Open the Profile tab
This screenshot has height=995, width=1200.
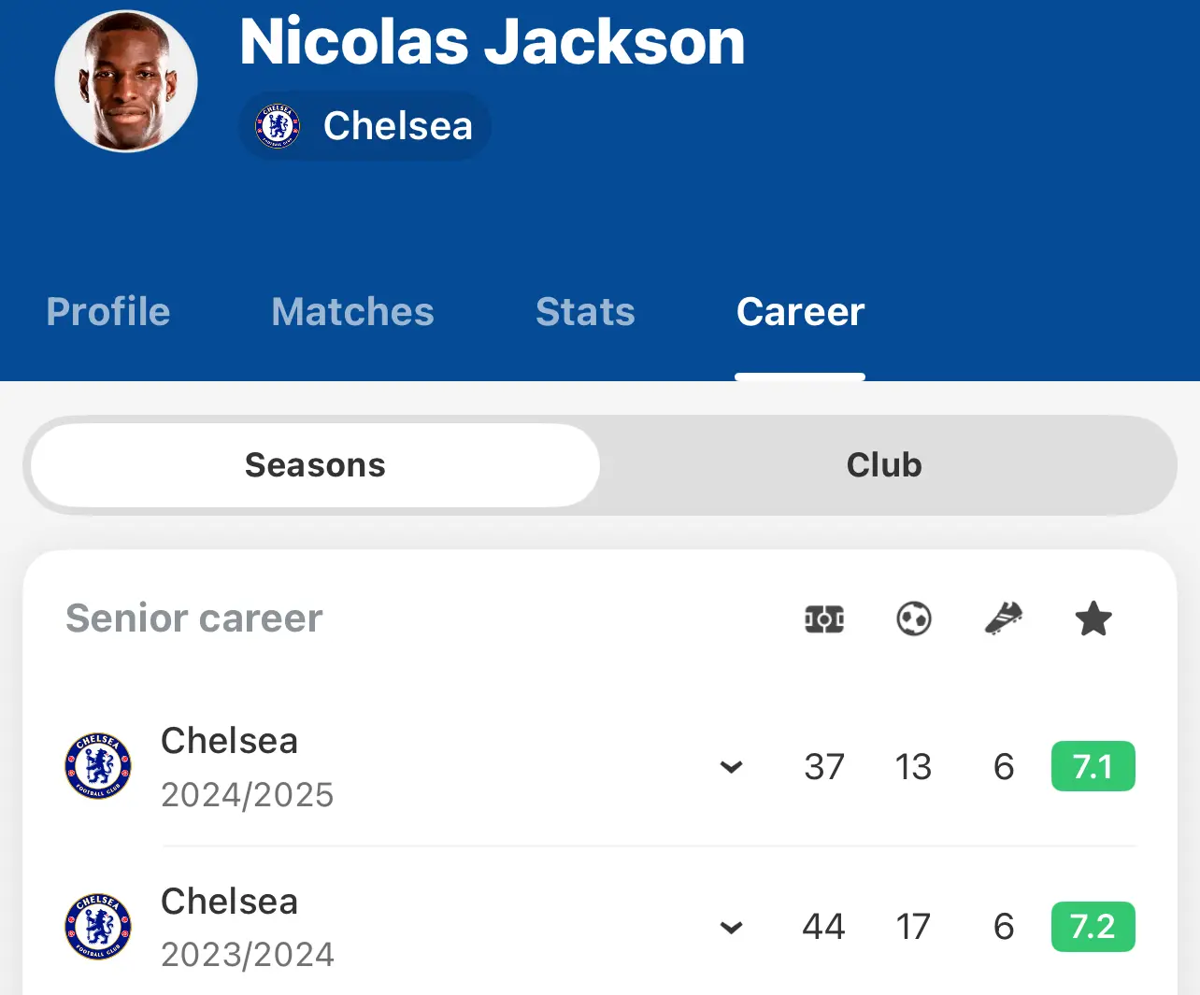[x=108, y=312]
